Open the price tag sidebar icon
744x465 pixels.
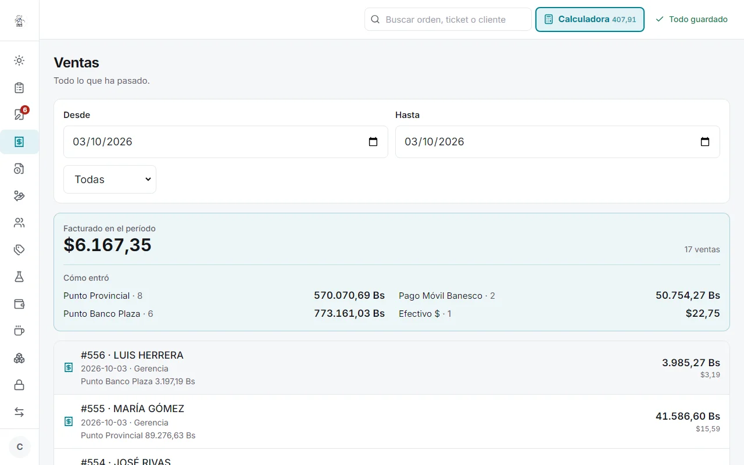19,250
